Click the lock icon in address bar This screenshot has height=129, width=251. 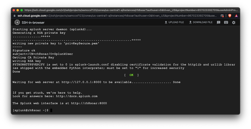[15, 16]
